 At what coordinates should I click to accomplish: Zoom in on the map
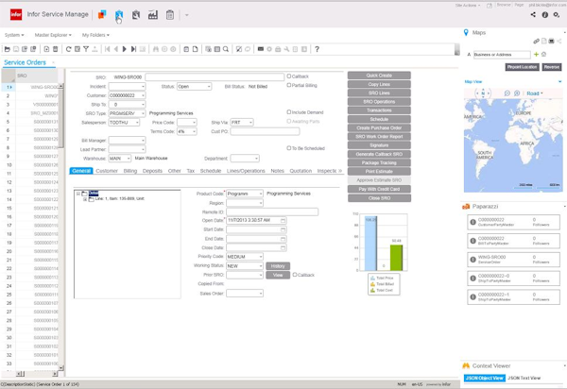(517, 93)
